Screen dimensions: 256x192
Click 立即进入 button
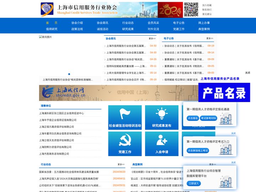(x=194, y=183)
